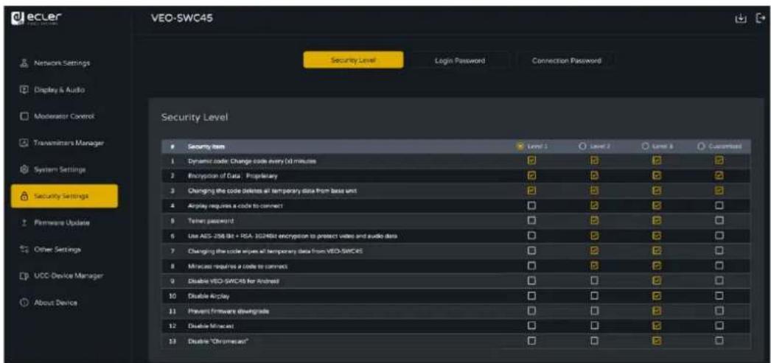
Task: Toggle Level 1 checkbox for Telnet password
Action: pos(531,220)
